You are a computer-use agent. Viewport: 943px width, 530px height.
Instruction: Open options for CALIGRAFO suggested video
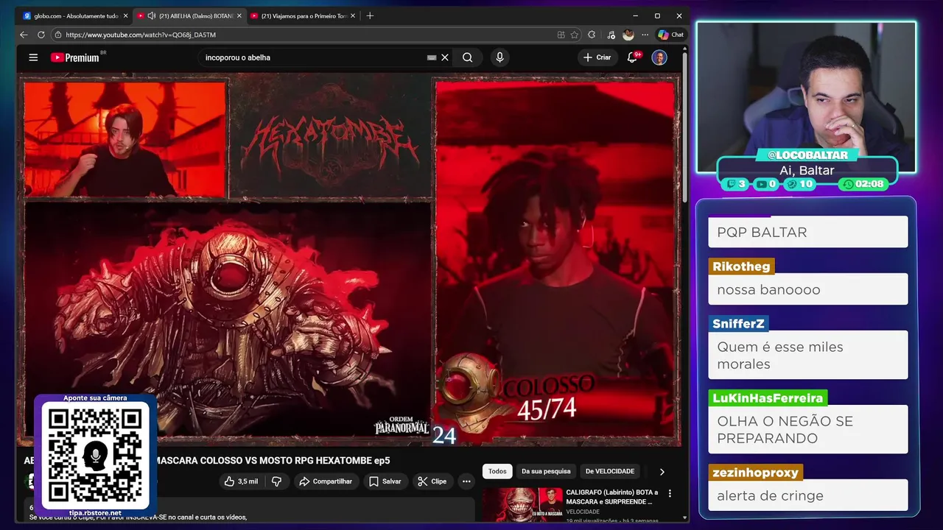[x=670, y=493]
